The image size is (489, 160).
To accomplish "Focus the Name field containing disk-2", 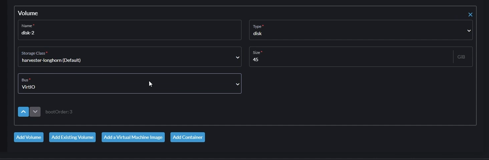I will coord(130,30).
